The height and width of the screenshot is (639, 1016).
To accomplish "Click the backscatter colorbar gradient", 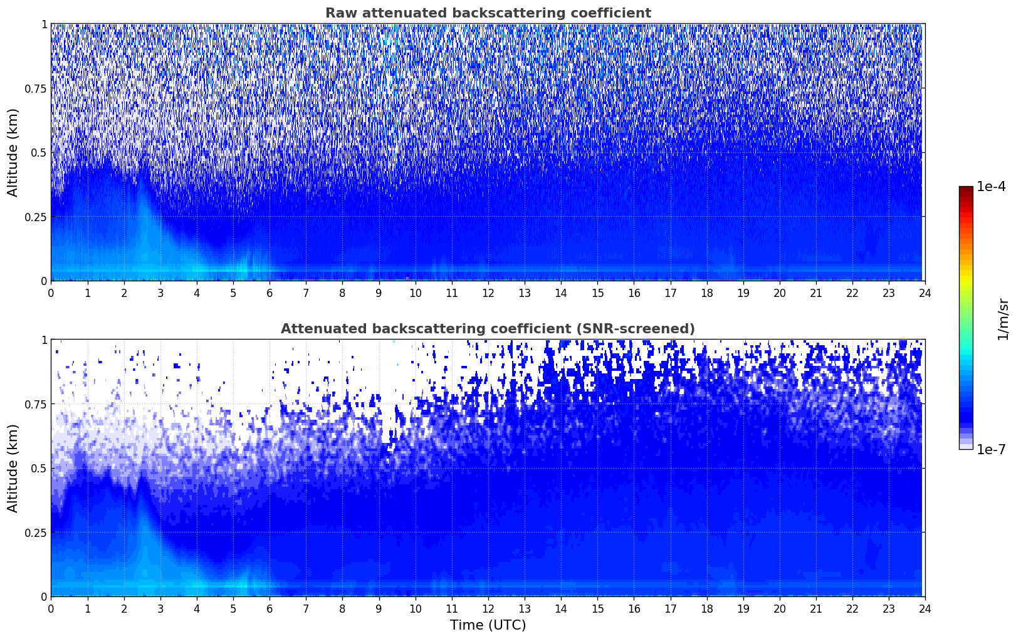I will tap(966, 318).
